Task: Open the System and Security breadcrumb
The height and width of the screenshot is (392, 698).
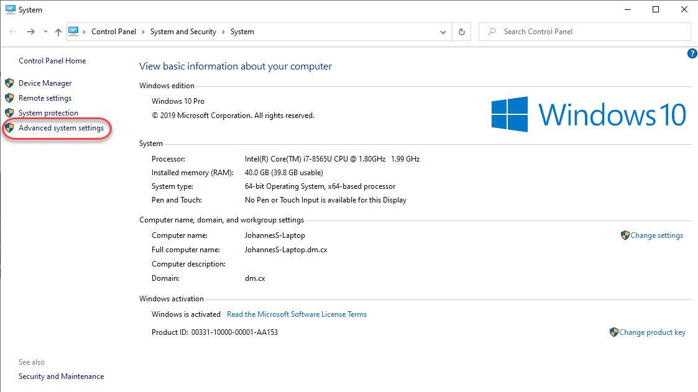Action: tap(183, 32)
